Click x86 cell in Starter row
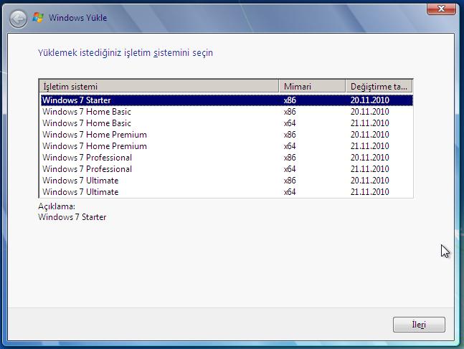The height and width of the screenshot is (349, 464). point(290,100)
